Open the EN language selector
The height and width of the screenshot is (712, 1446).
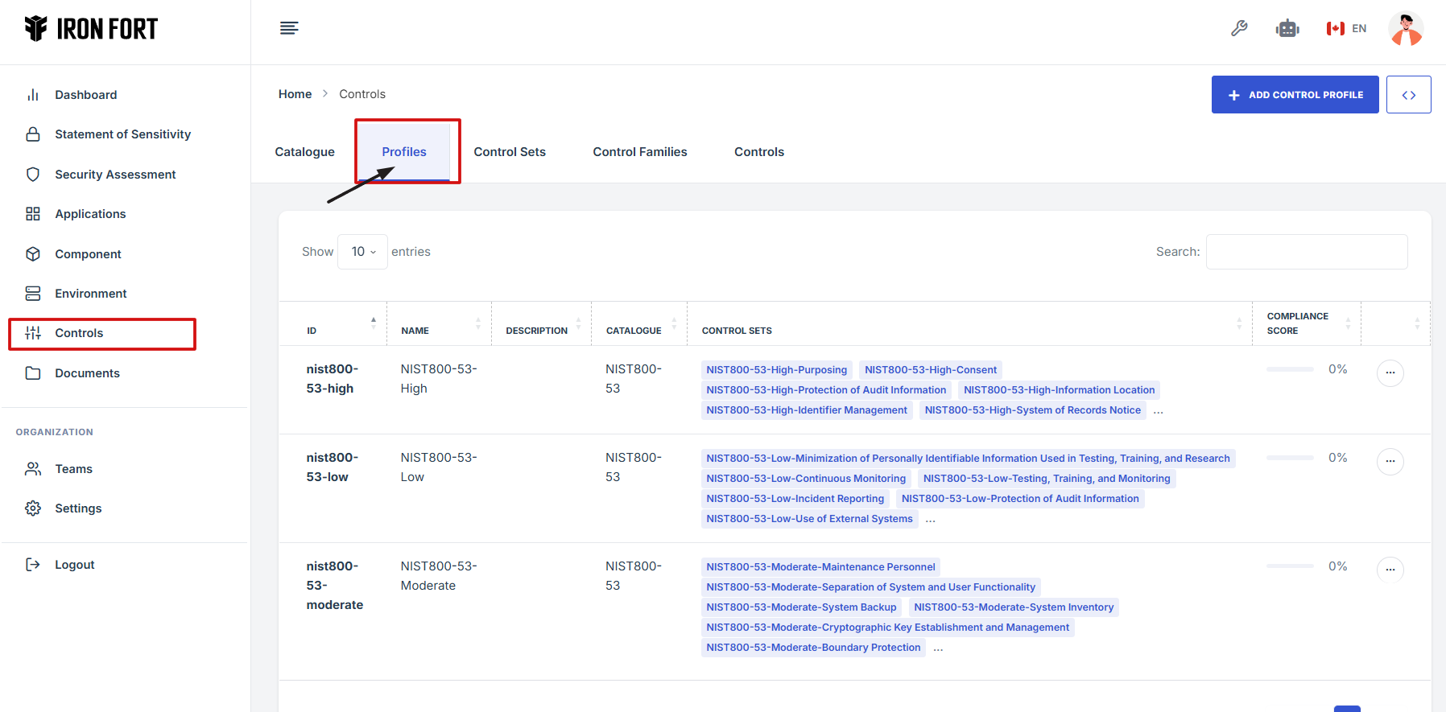click(x=1347, y=29)
